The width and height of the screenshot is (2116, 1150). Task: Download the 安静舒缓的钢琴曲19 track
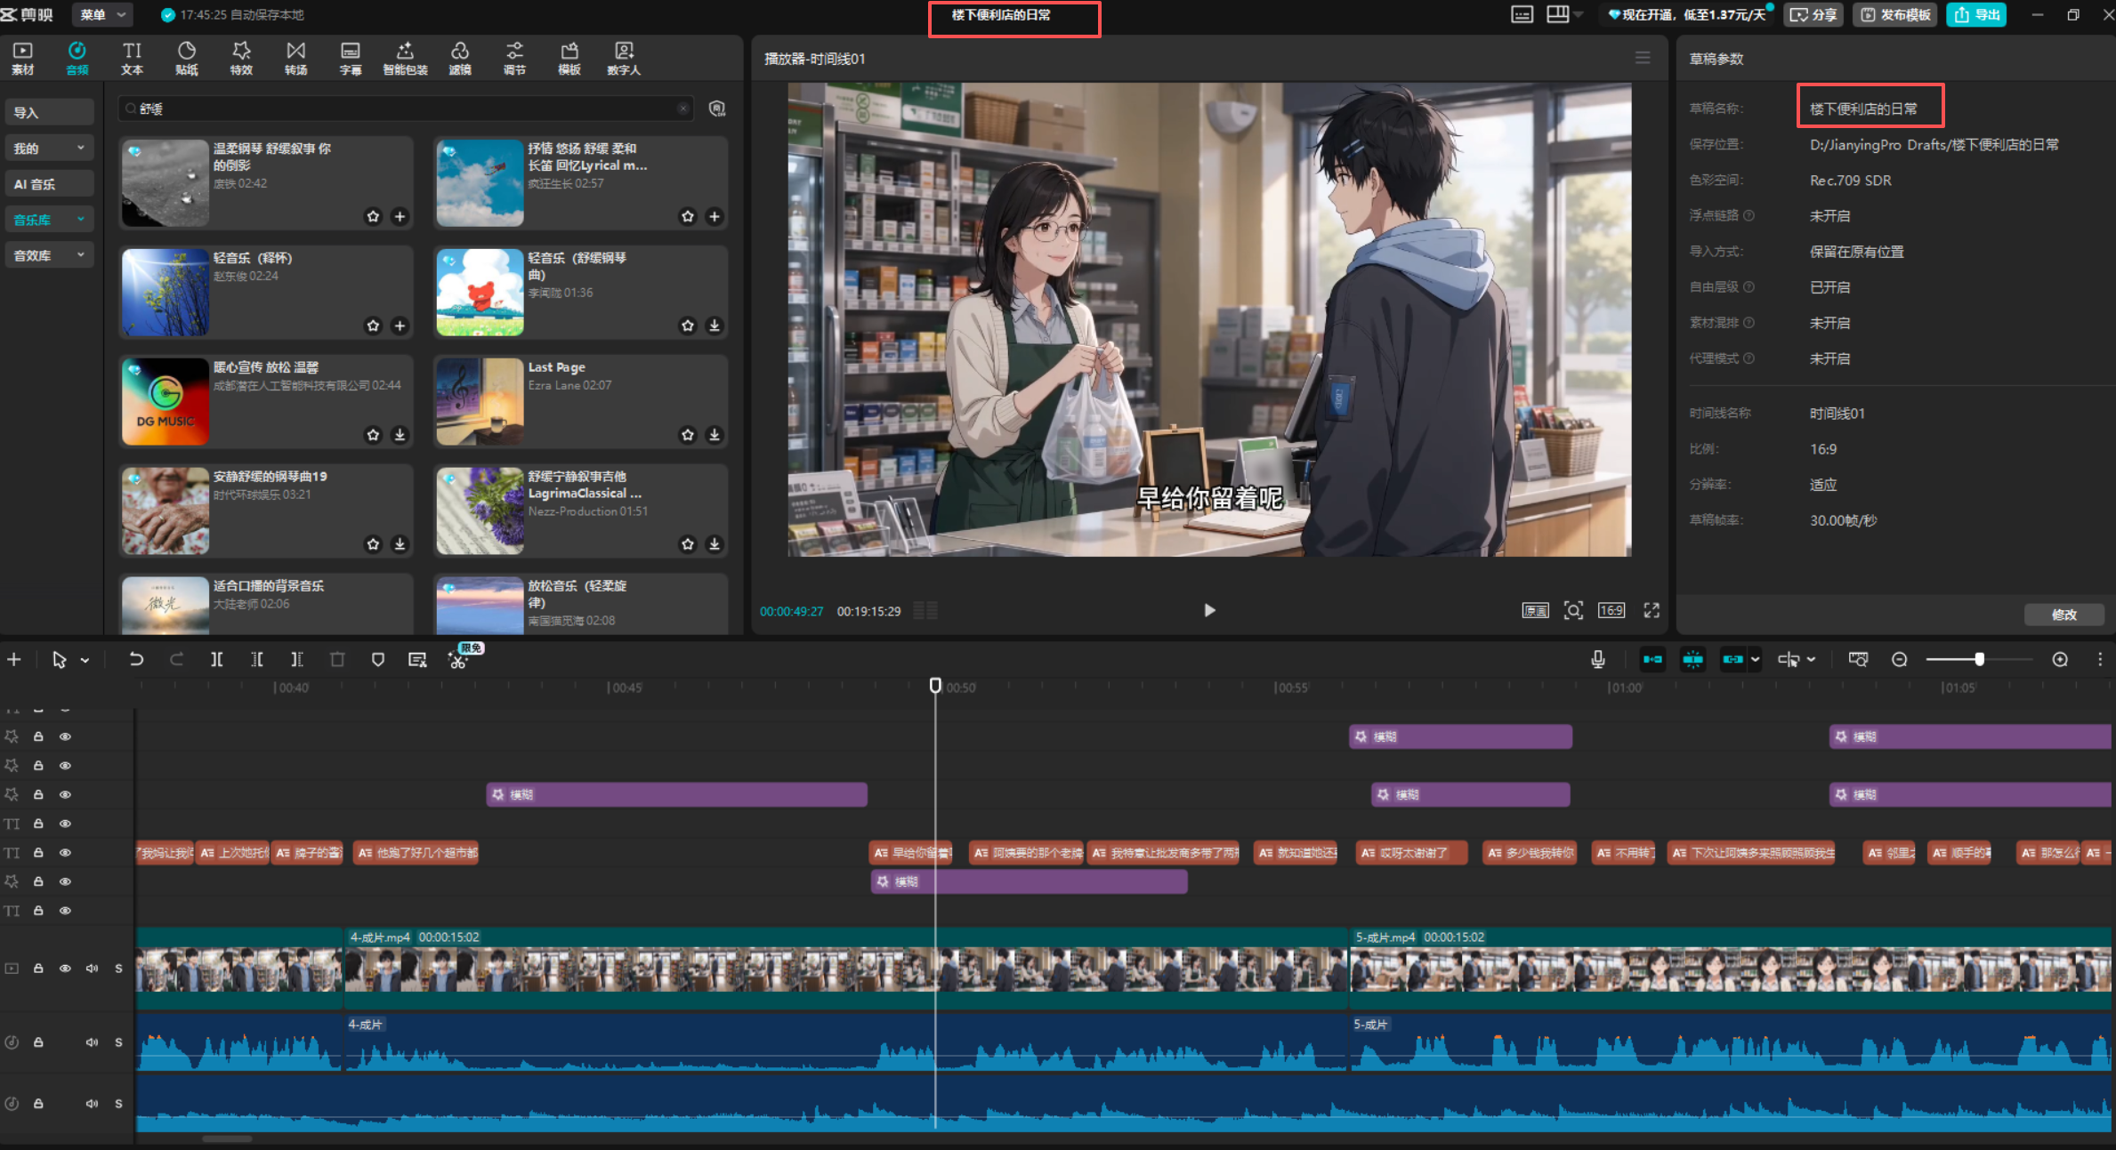(400, 543)
